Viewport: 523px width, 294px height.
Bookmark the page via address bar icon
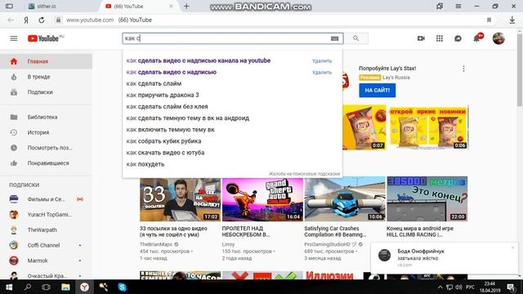click(489, 20)
